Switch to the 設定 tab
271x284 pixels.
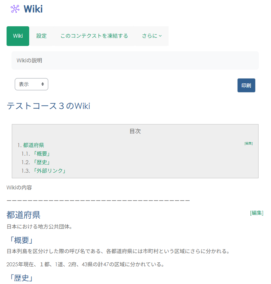[x=42, y=36]
